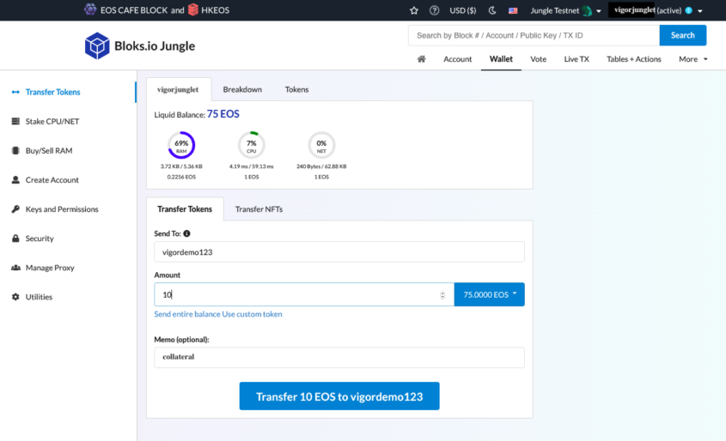
Task: Switch to the Breakdown tab
Action: click(x=242, y=89)
